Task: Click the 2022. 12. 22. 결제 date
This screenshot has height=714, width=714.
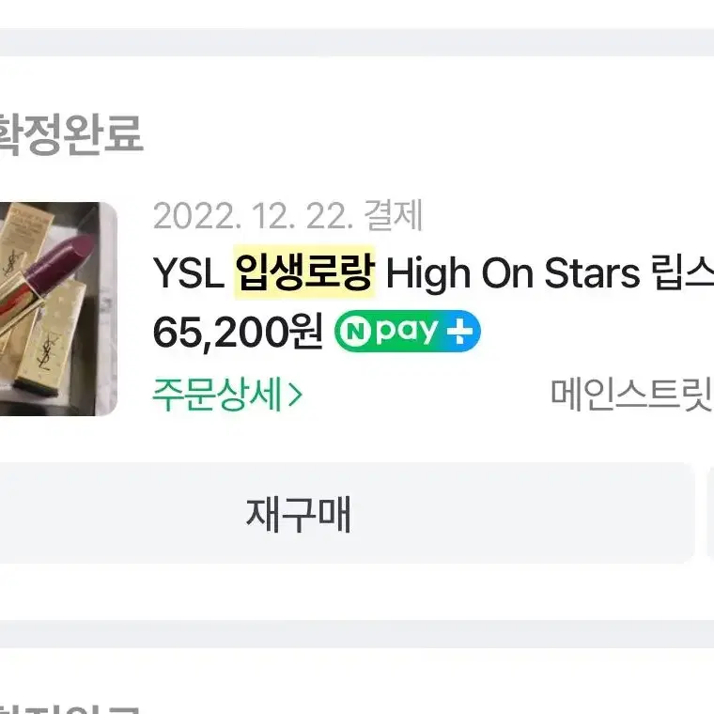Action: pyautogui.click(x=287, y=216)
